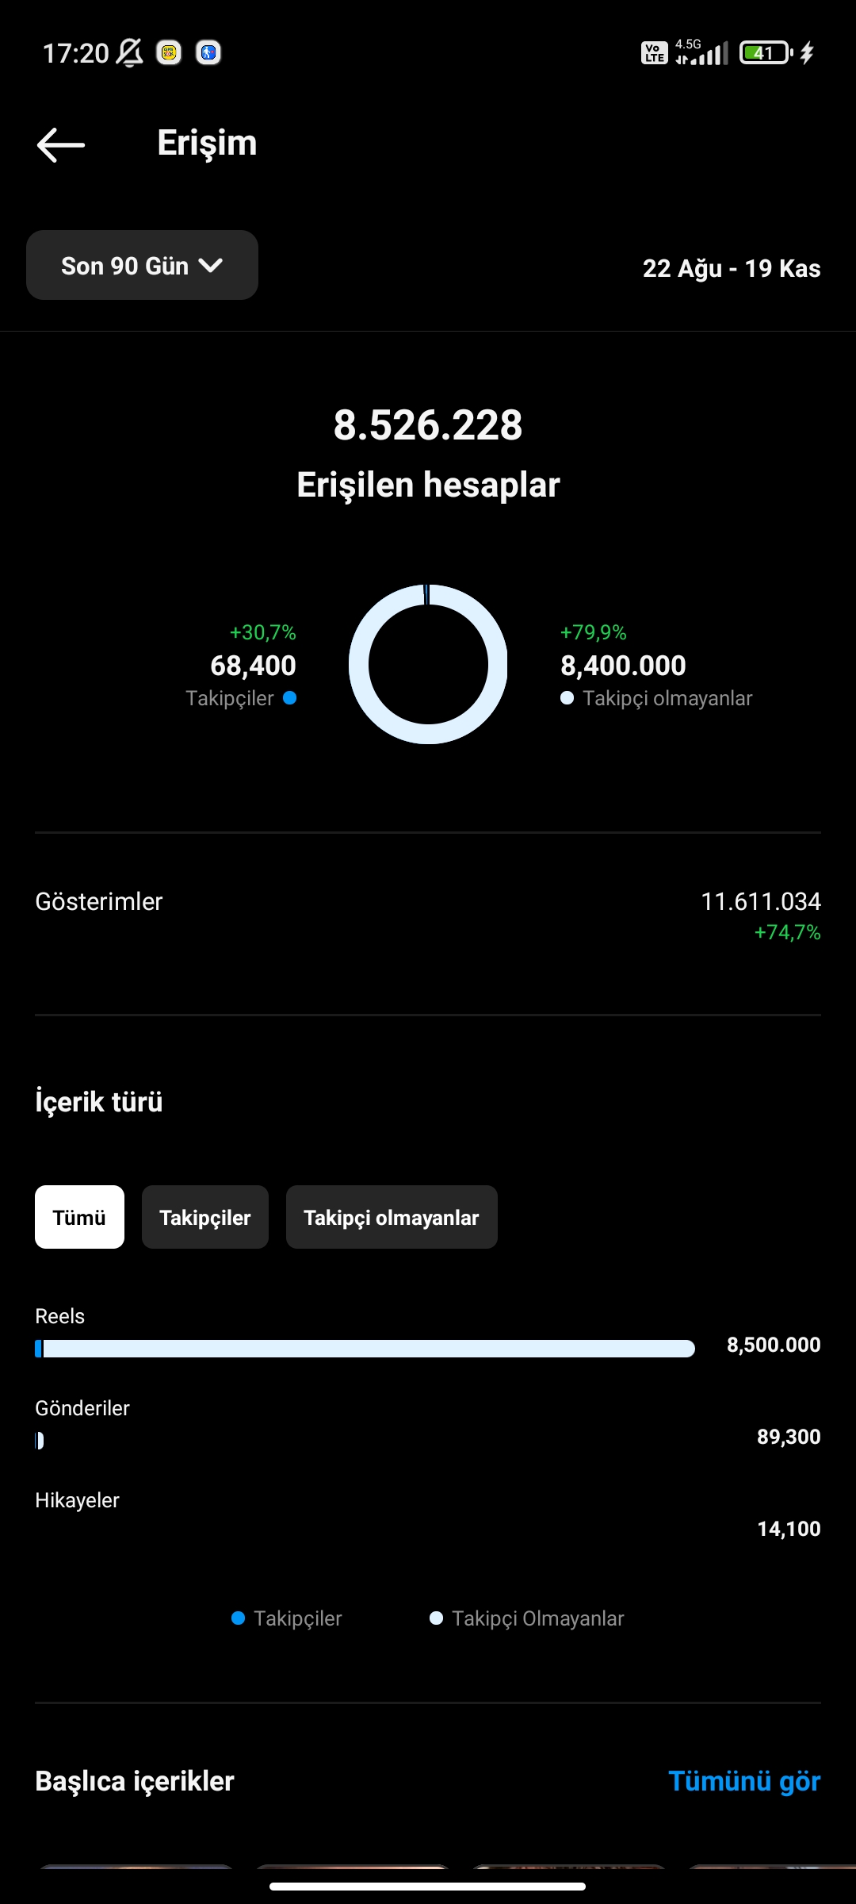Tap the reached accounts donut chart
The width and height of the screenshot is (856, 1904).
[428, 664]
